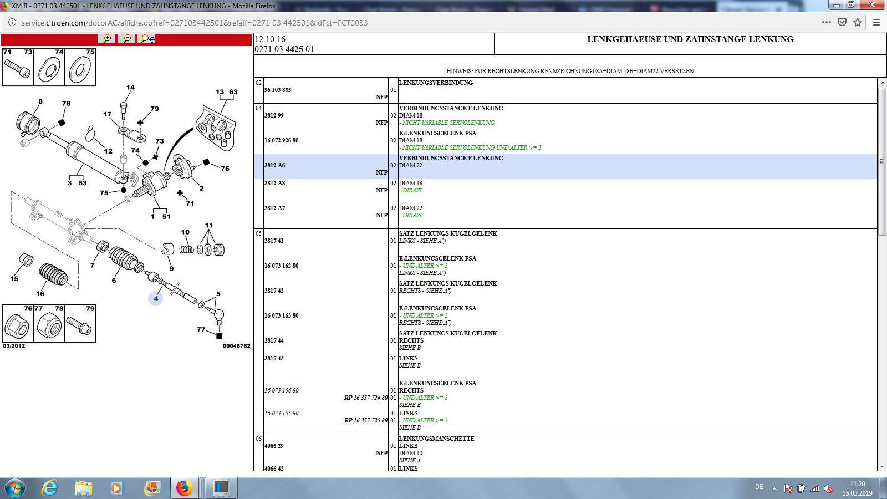The width and height of the screenshot is (887, 499).
Task: Click part number 16 073 162 80
Action: click(281, 266)
